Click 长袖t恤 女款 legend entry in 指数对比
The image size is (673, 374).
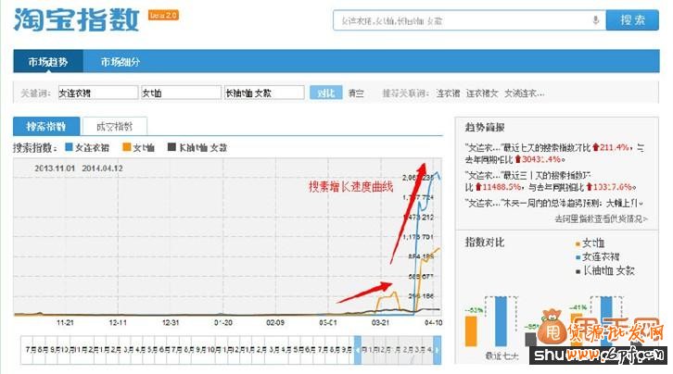604,270
